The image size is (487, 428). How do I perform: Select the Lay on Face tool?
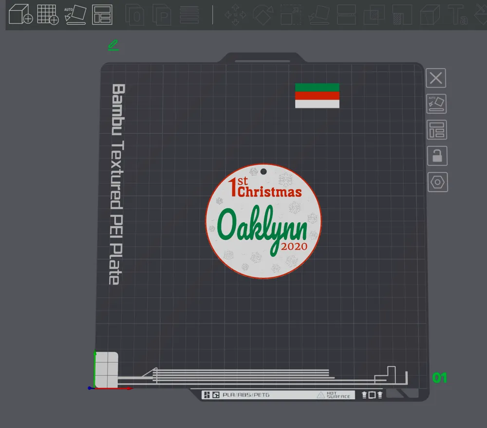click(319, 15)
